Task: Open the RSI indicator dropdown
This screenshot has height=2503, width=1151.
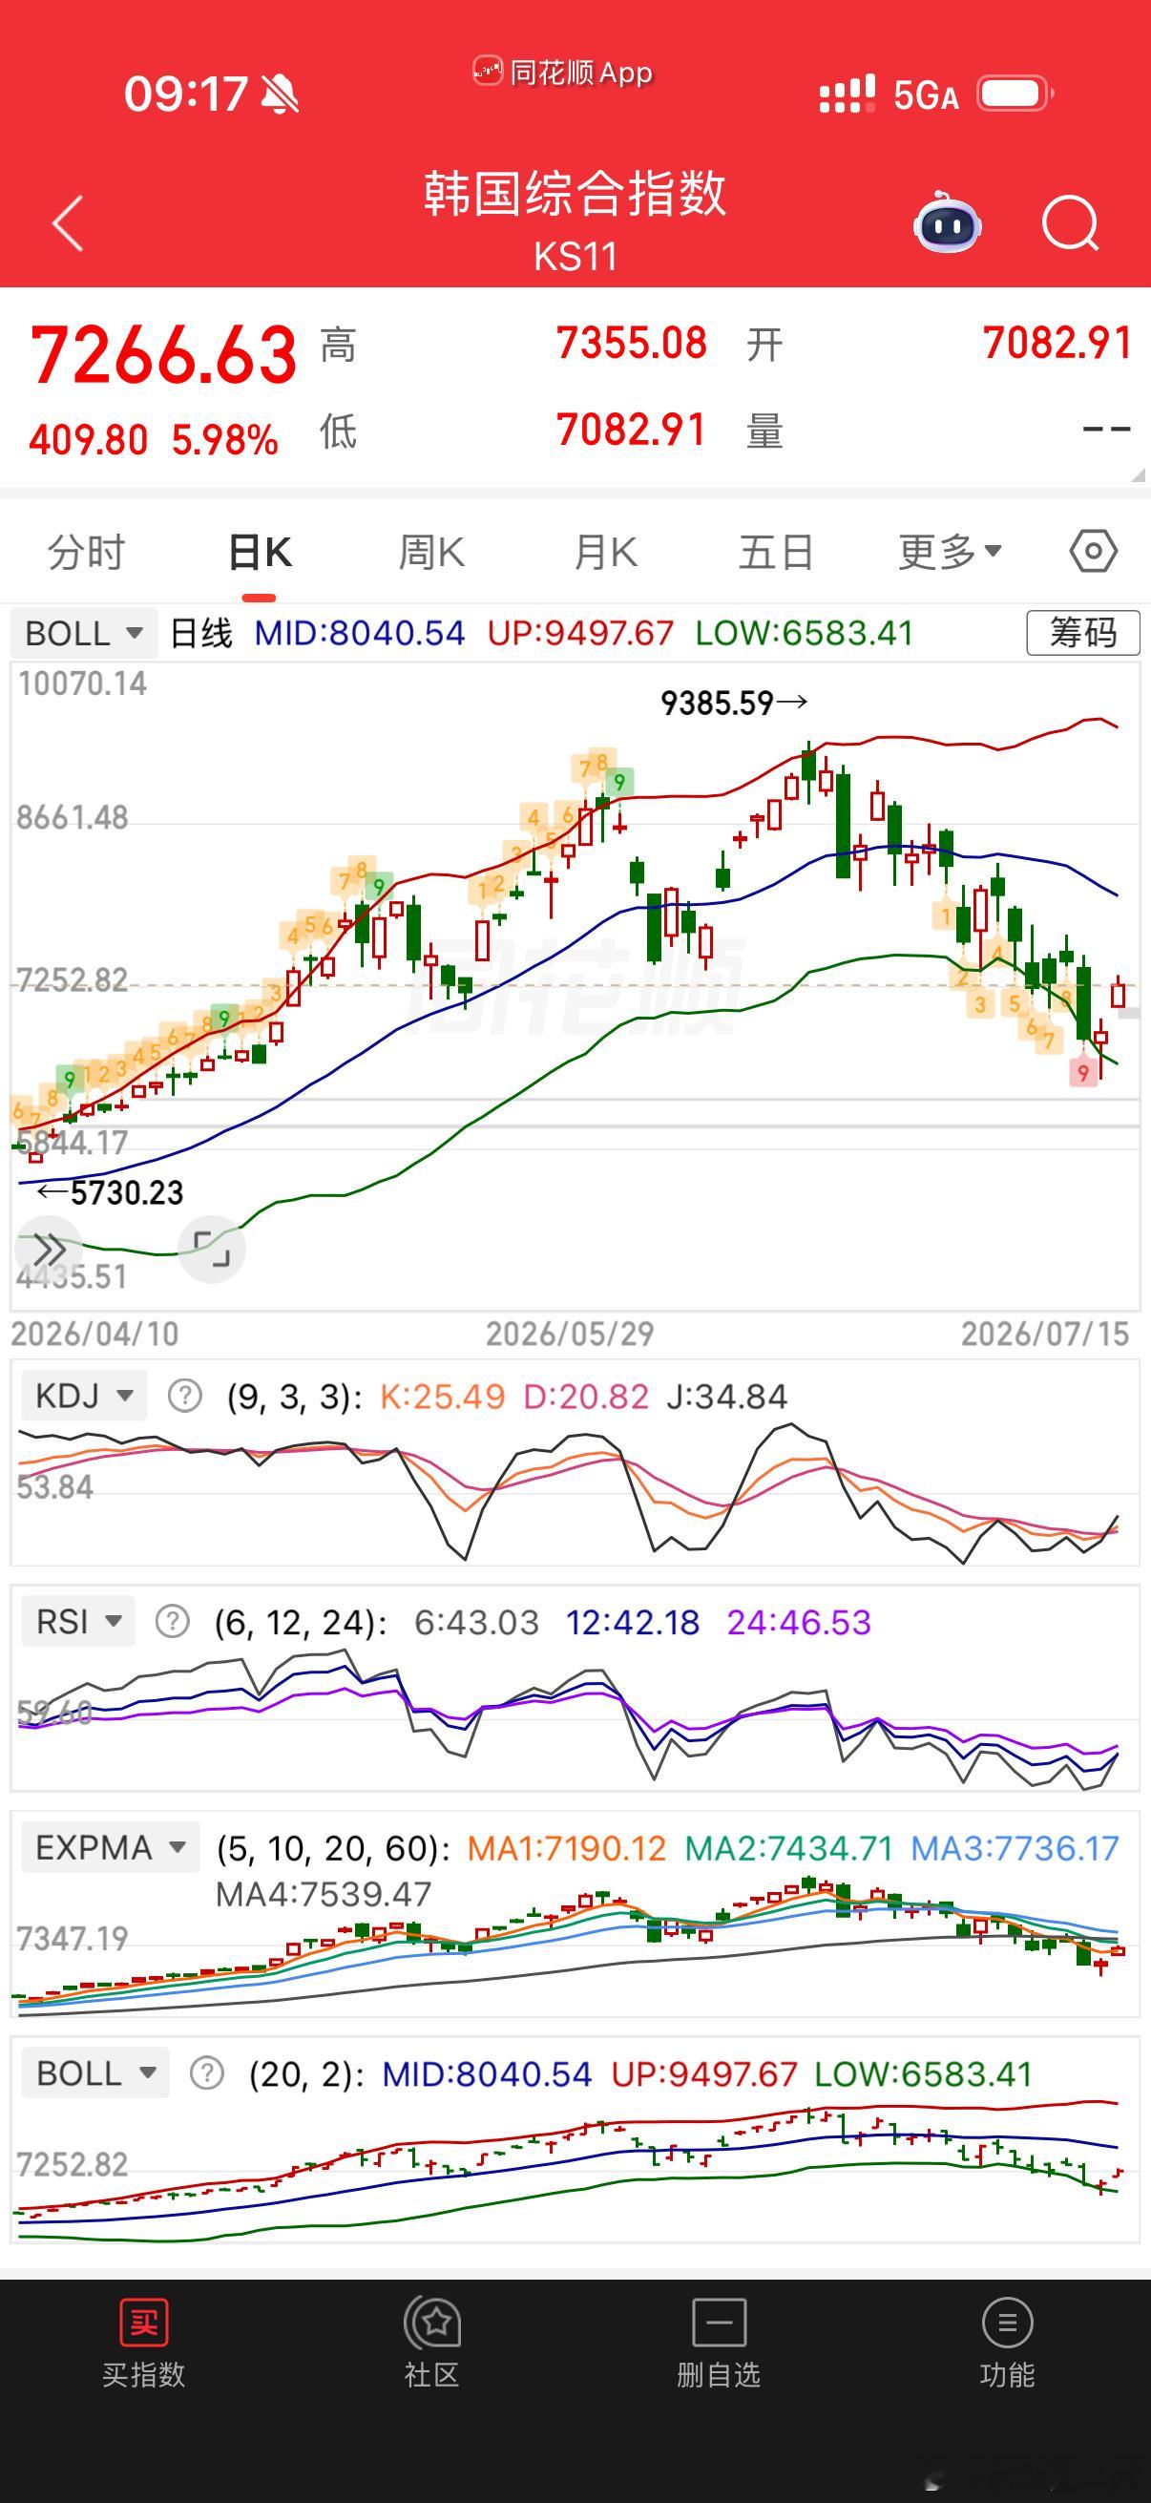Action: tap(77, 1622)
